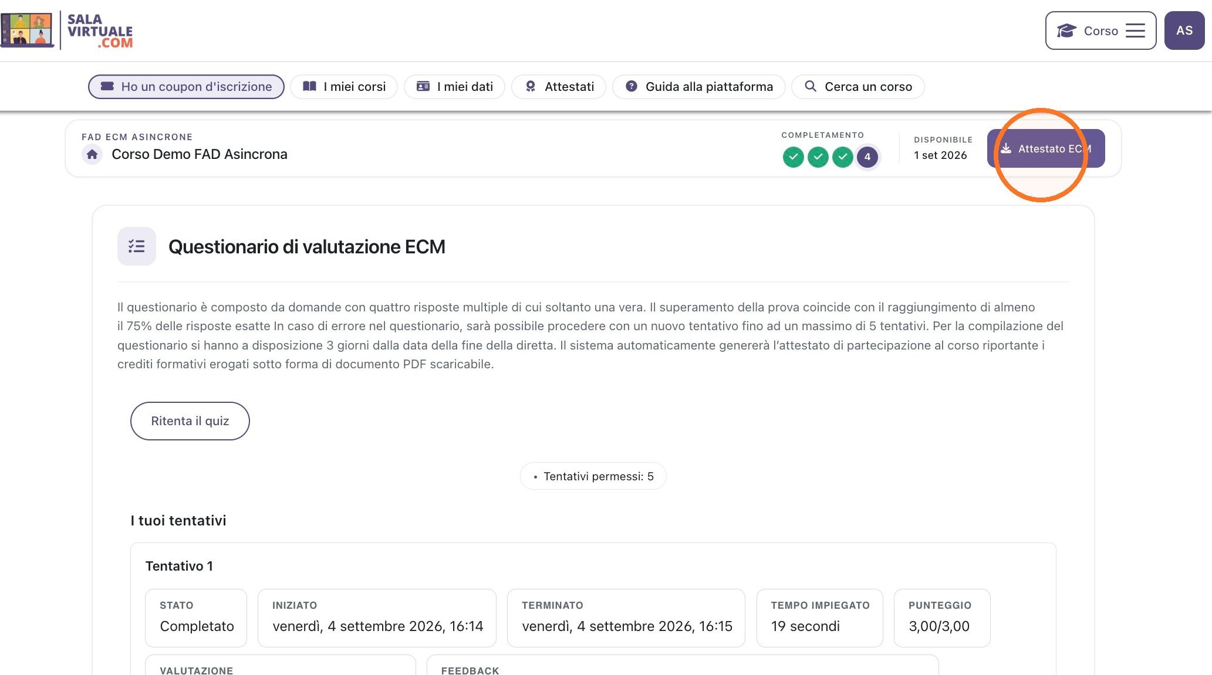Click question mark icon on Guida
Screen dimensions: 1212x675
tap(632, 86)
